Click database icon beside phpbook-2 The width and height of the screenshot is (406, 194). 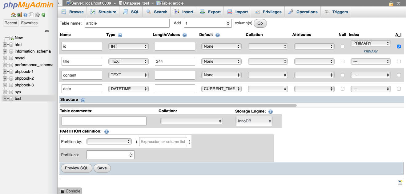click(11, 78)
